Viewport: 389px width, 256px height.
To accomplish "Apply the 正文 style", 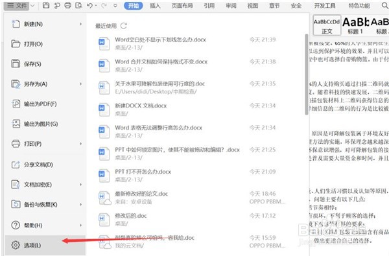I will point(327,25).
